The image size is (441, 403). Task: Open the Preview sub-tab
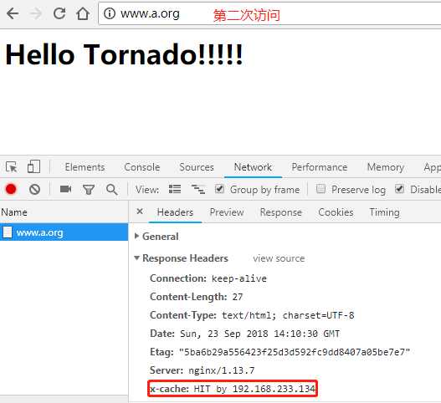[x=227, y=212]
